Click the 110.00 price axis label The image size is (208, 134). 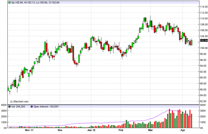(204, 18)
